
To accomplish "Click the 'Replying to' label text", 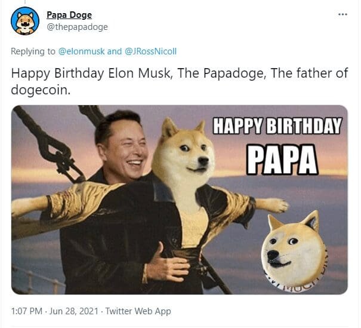I will click(x=33, y=51).
